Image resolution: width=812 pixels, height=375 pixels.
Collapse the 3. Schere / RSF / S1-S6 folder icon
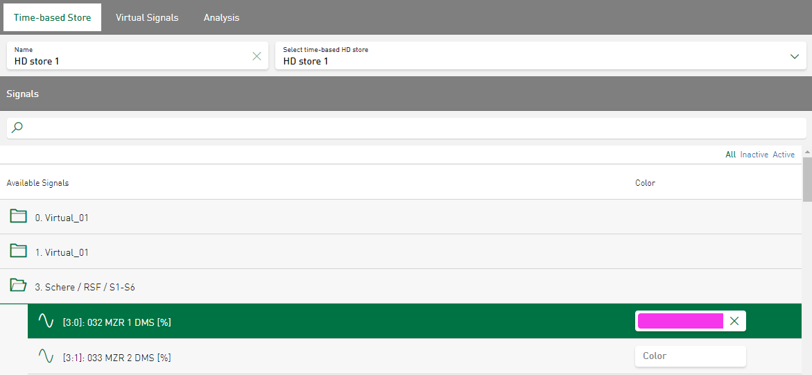tap(18, 286)
